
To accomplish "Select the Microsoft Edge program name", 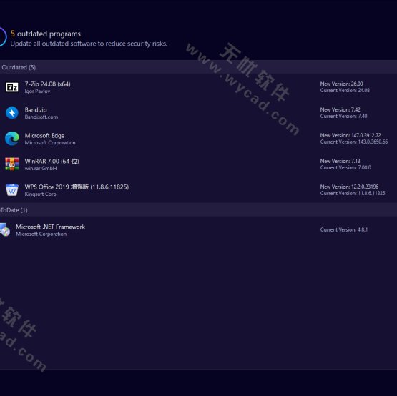I will (44, 136).
